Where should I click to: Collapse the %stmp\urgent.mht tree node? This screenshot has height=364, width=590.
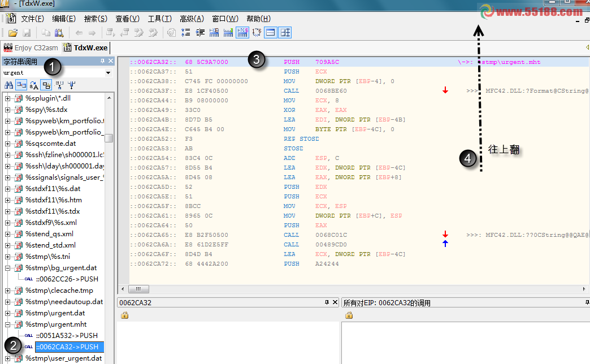pos(7,324)
